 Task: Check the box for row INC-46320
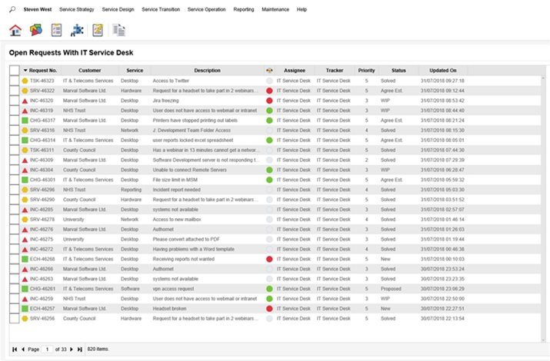[14, 101]
